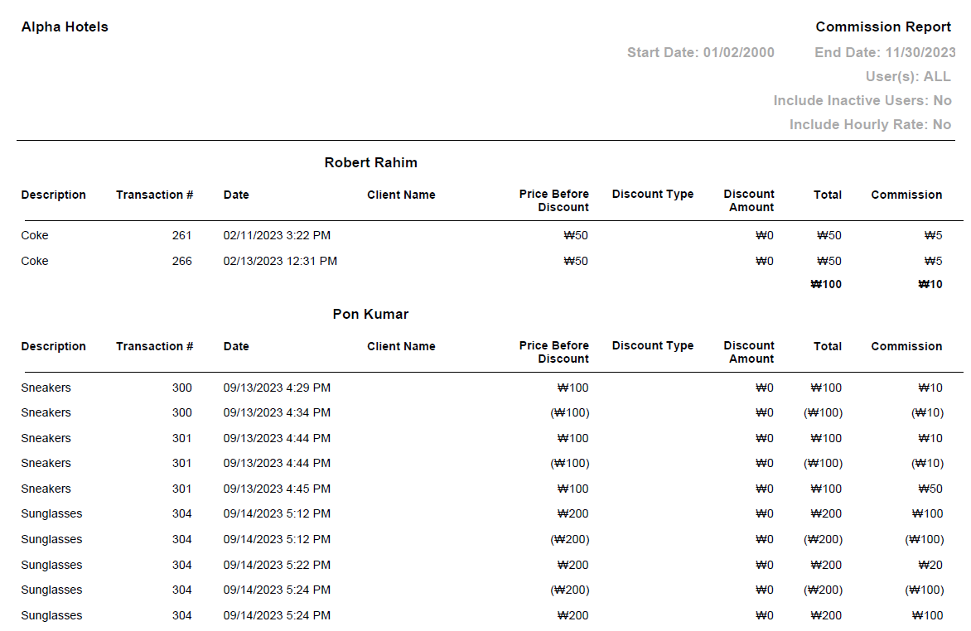Select the date 09/13/2023 4:29 PM
This screenshot has height=631, width=971.
point(277,388)
